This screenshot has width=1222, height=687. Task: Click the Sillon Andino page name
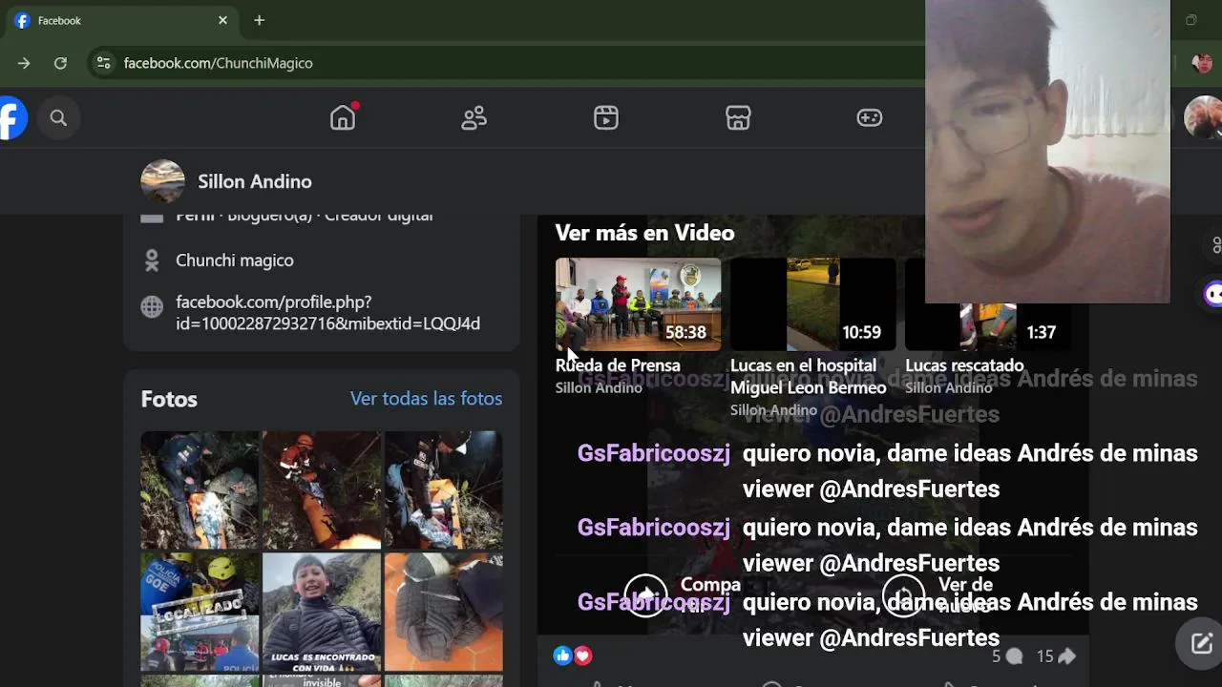(x=255, y=181)
